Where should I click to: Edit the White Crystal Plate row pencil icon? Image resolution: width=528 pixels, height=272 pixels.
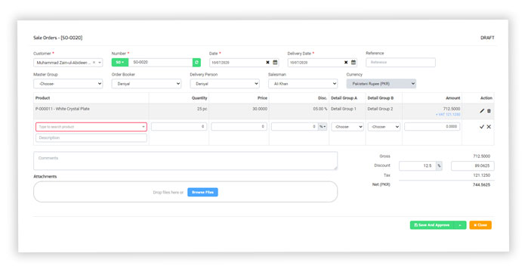pyautogui.click(x=482, y=111)
